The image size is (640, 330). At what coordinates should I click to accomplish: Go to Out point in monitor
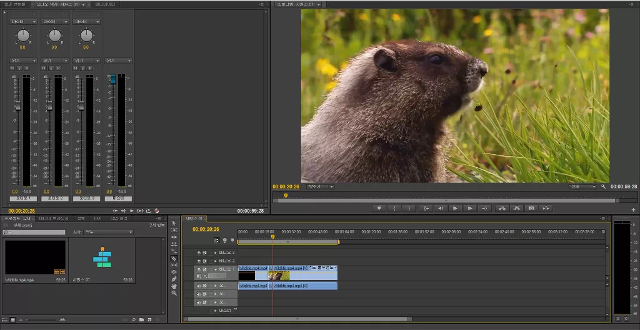[484, 208]
